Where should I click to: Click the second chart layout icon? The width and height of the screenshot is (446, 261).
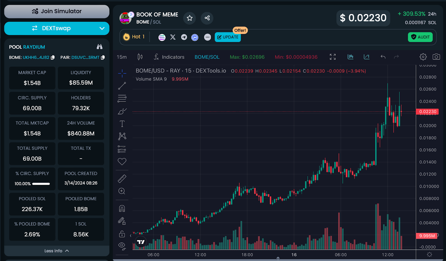pos(367,57)
